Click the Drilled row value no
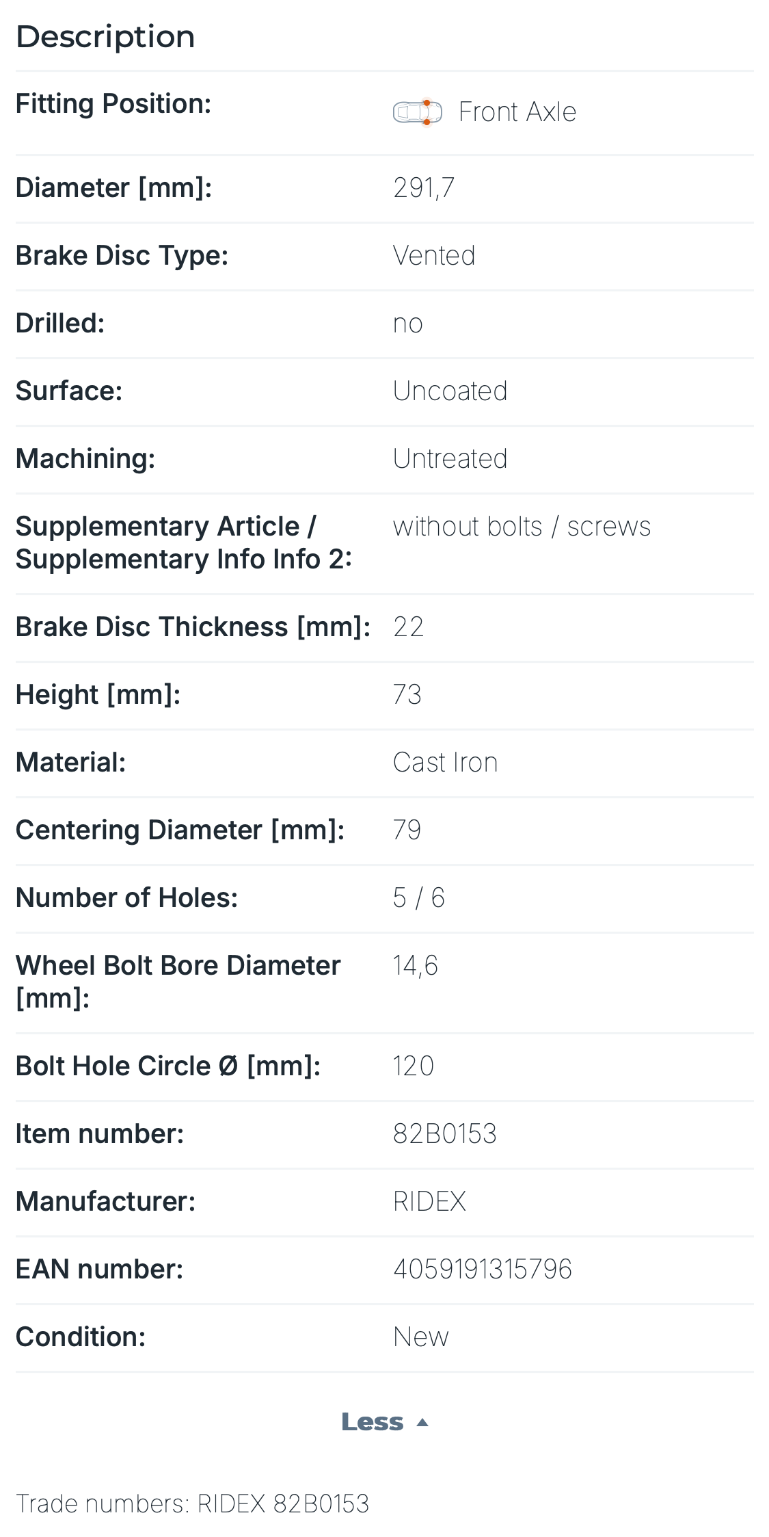Screen dimensions: 769x1537 click(407, 323)
